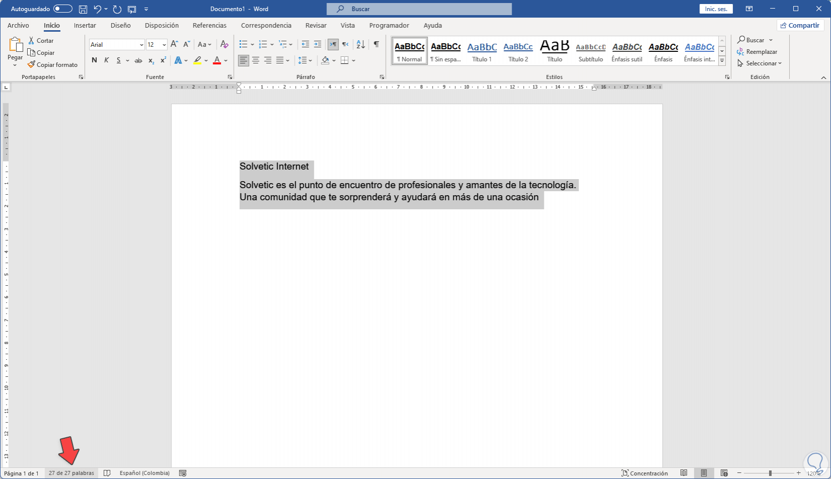Screen dimensions: 831x479
Task: Switch to the Insertar tab
Action: [x=85, y=25]
